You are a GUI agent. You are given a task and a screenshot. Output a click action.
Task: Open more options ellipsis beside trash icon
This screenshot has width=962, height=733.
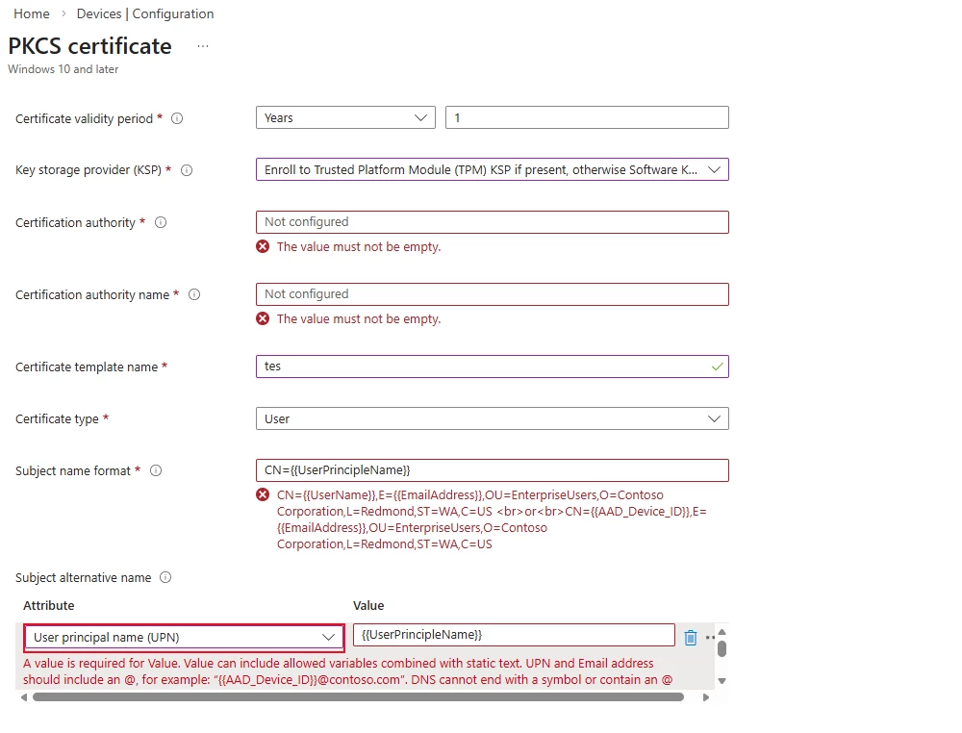tap(710, 638)
